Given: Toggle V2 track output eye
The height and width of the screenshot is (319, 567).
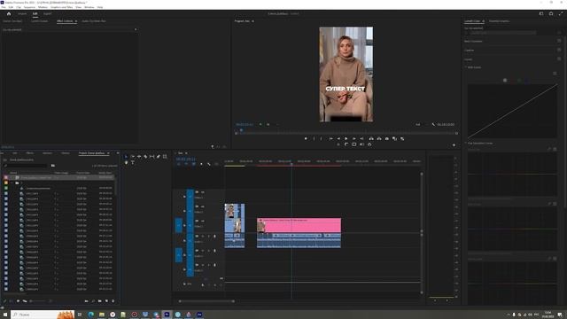Looking at the screenshot, I should click(203, 206).
